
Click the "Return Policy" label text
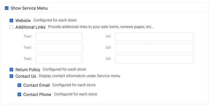(28, 70)
